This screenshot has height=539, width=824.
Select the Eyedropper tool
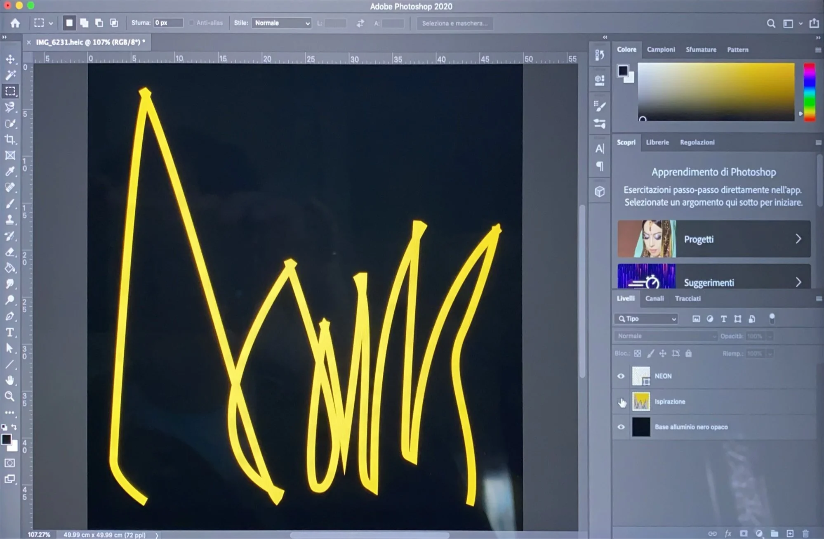pos(10,171)
